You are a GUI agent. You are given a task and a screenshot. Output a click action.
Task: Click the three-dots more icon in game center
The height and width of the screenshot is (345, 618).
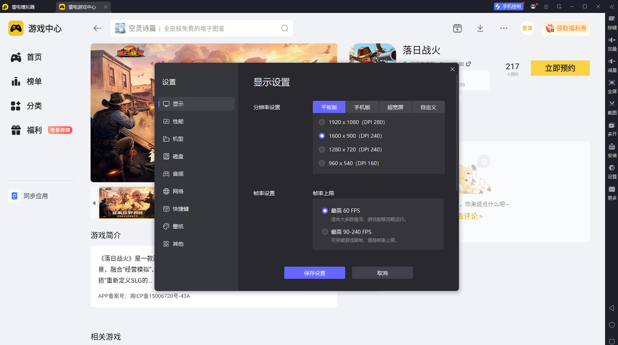coord(504,28)
